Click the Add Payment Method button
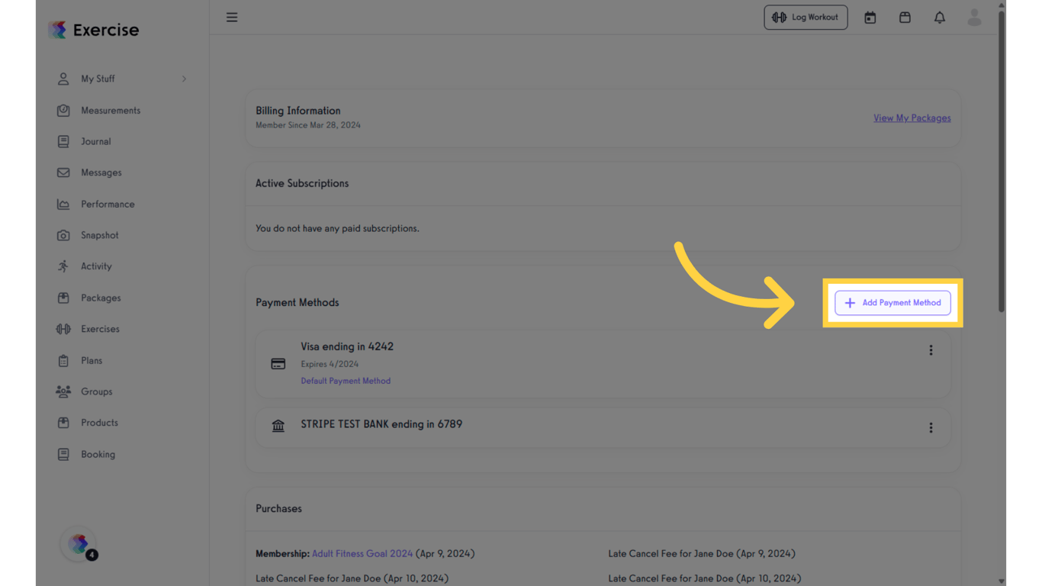 [892, 303]
